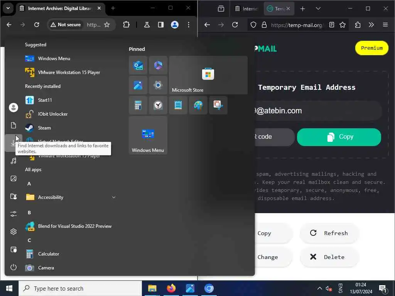Viewport: 395px width, 296px height.
Task: Open the Start sidebar icon just above the power button
Action: [x=14, y=249]
